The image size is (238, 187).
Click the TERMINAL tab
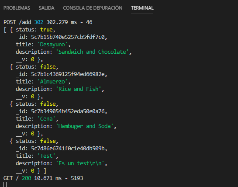(142, 8)
